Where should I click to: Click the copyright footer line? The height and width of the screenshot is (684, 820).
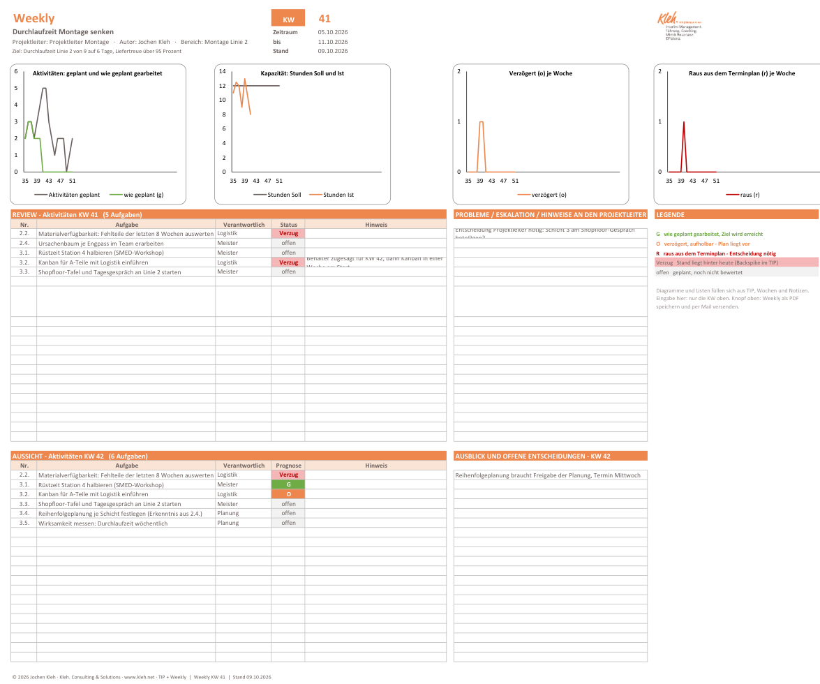[x=141, y=677]
